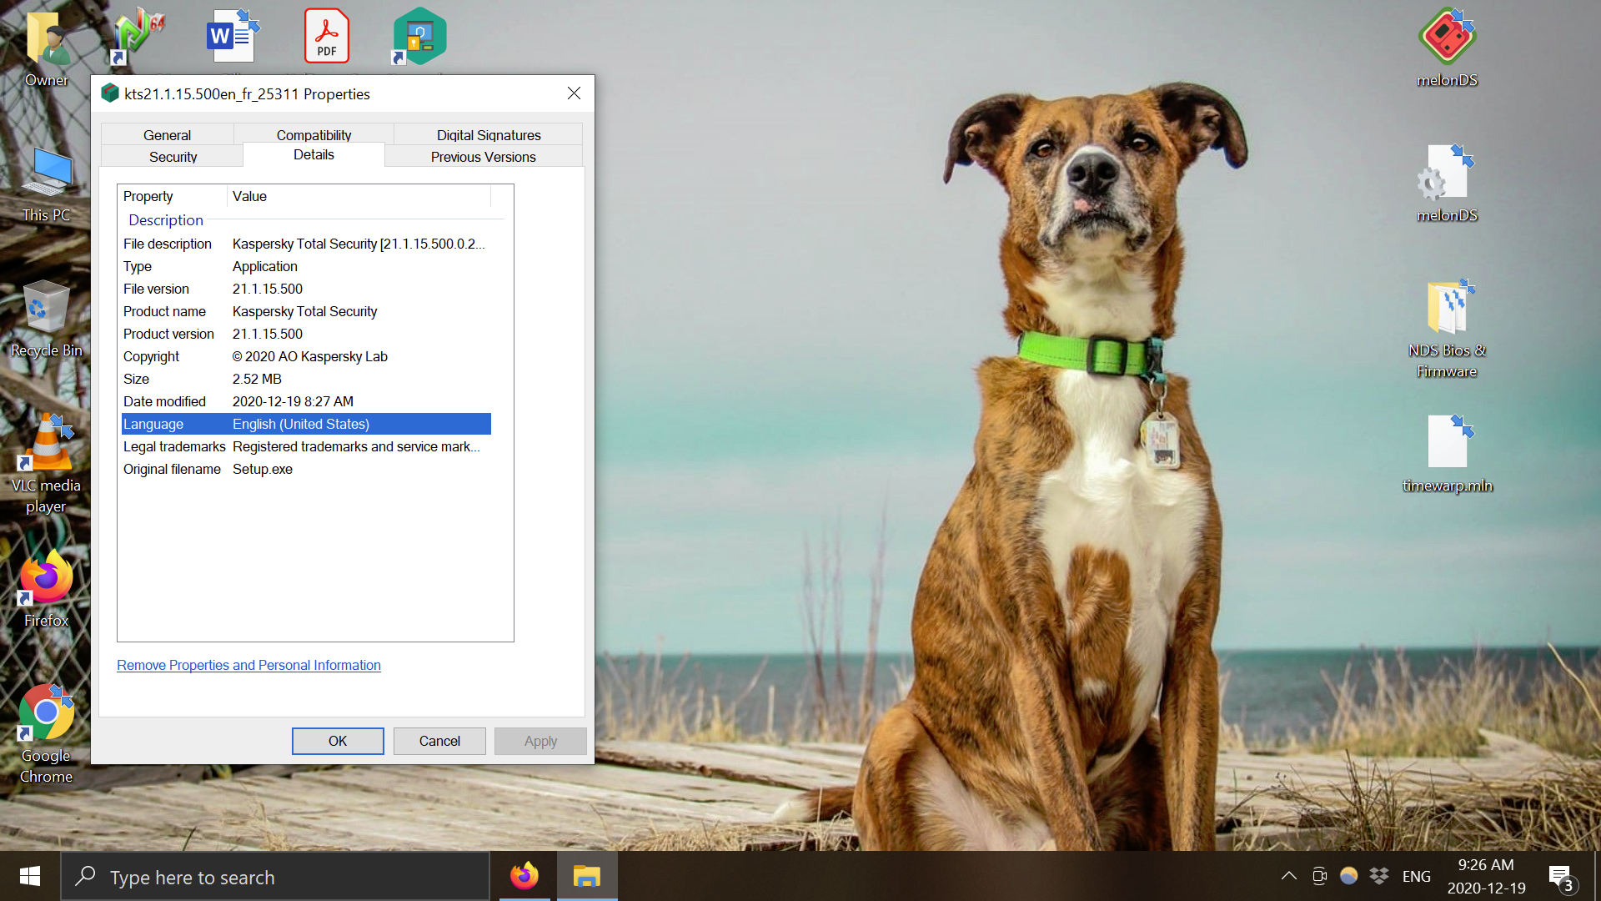Select the Word document desktop icon

pos(231,37)
